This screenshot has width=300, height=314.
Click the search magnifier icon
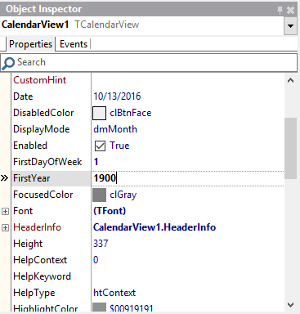pyautogui.click(x=8, y=63)
